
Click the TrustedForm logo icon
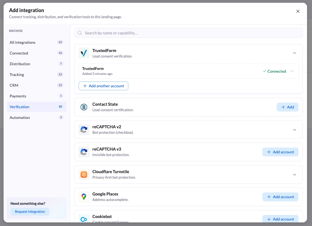pos(84,53)
